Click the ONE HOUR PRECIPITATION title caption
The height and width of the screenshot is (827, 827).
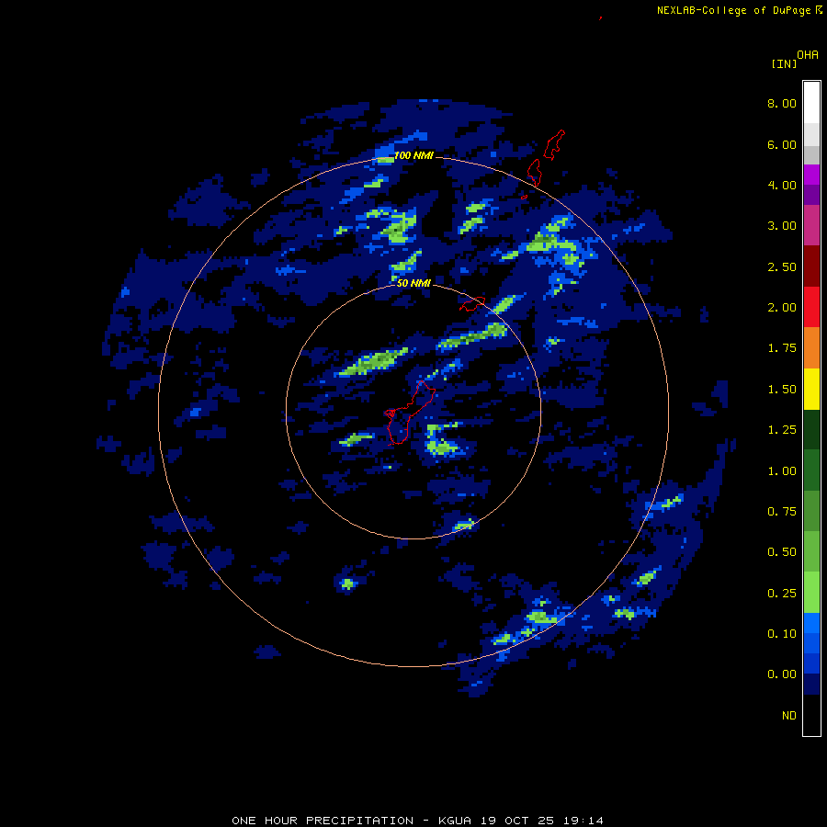pos(417,821)
